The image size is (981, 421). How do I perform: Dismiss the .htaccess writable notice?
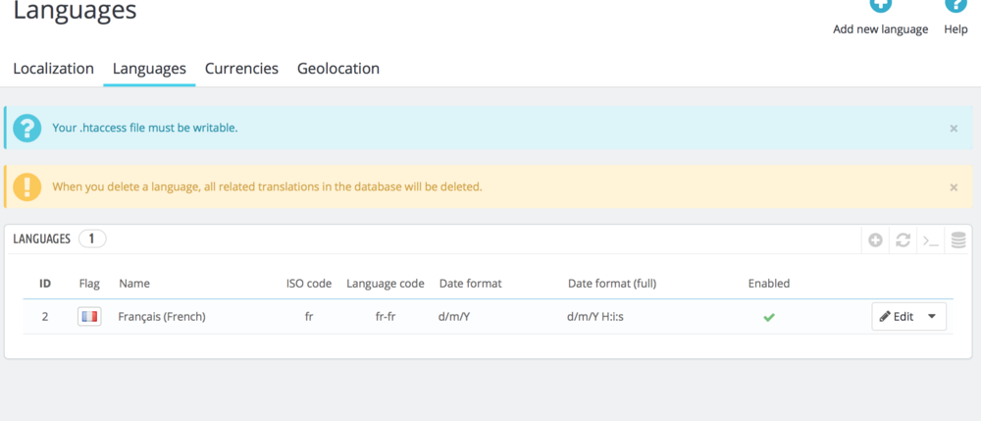[954, 129]
